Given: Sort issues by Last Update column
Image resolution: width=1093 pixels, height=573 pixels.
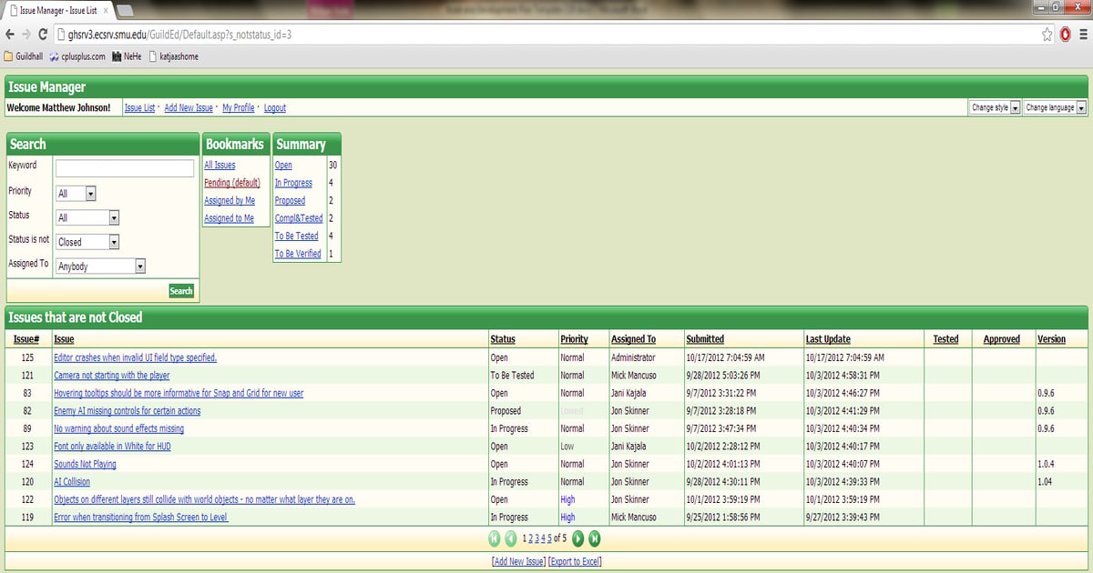Looking at the screenshot, I should (828, 339).
